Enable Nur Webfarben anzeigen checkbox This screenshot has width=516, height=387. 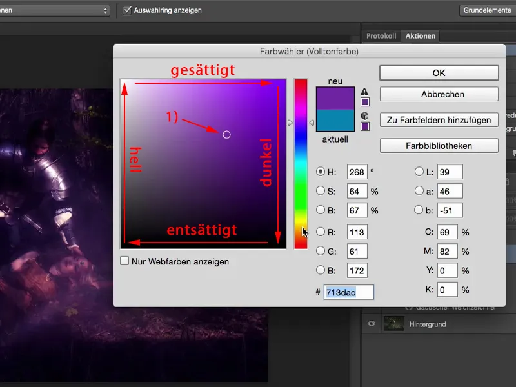[x=124, y=261]
